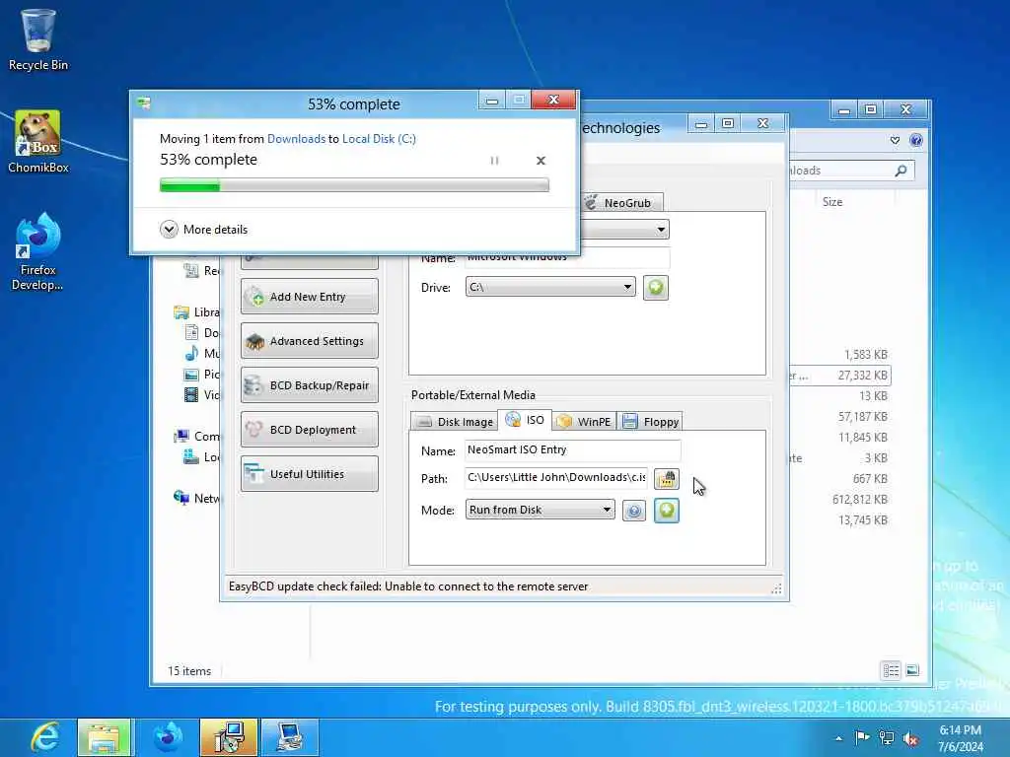Viewport: 1010px width, 757px height.
Task: Select the file sized 1,583 KB
Action: tap(865, 355)
